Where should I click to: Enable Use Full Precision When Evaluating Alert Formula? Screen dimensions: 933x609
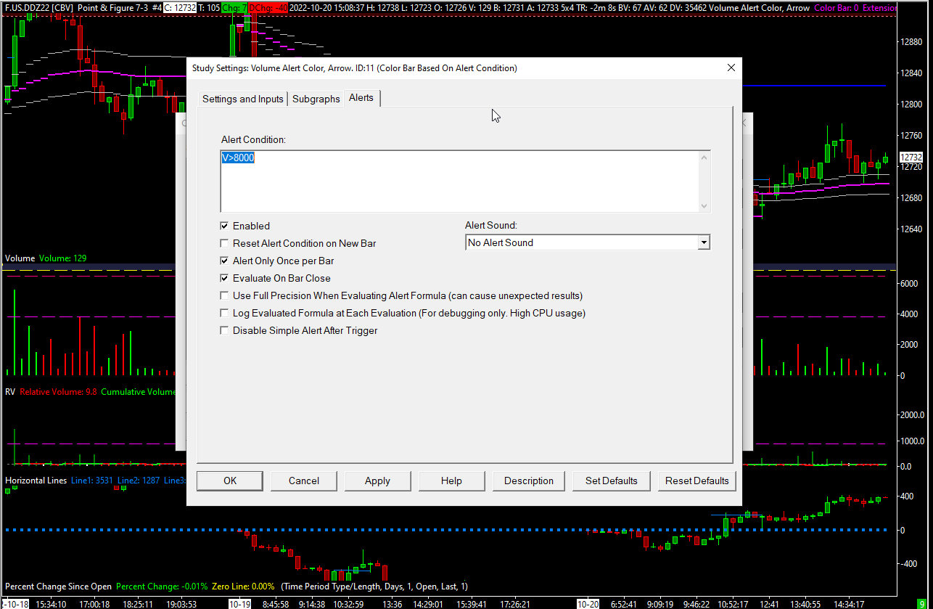225,295
